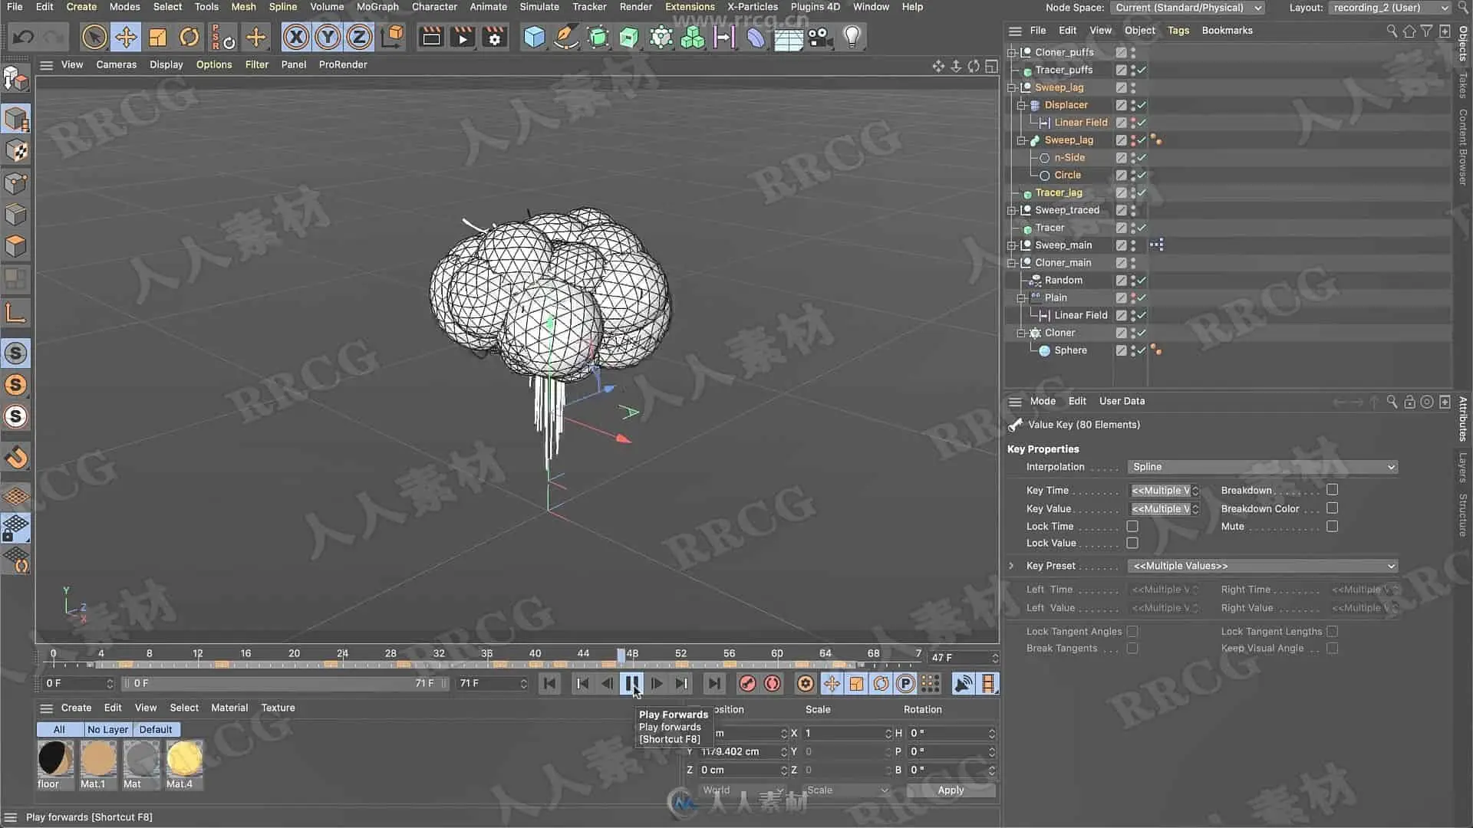
Task: Collapse the Sweep_lag null object
Action: pos(1012,88)
